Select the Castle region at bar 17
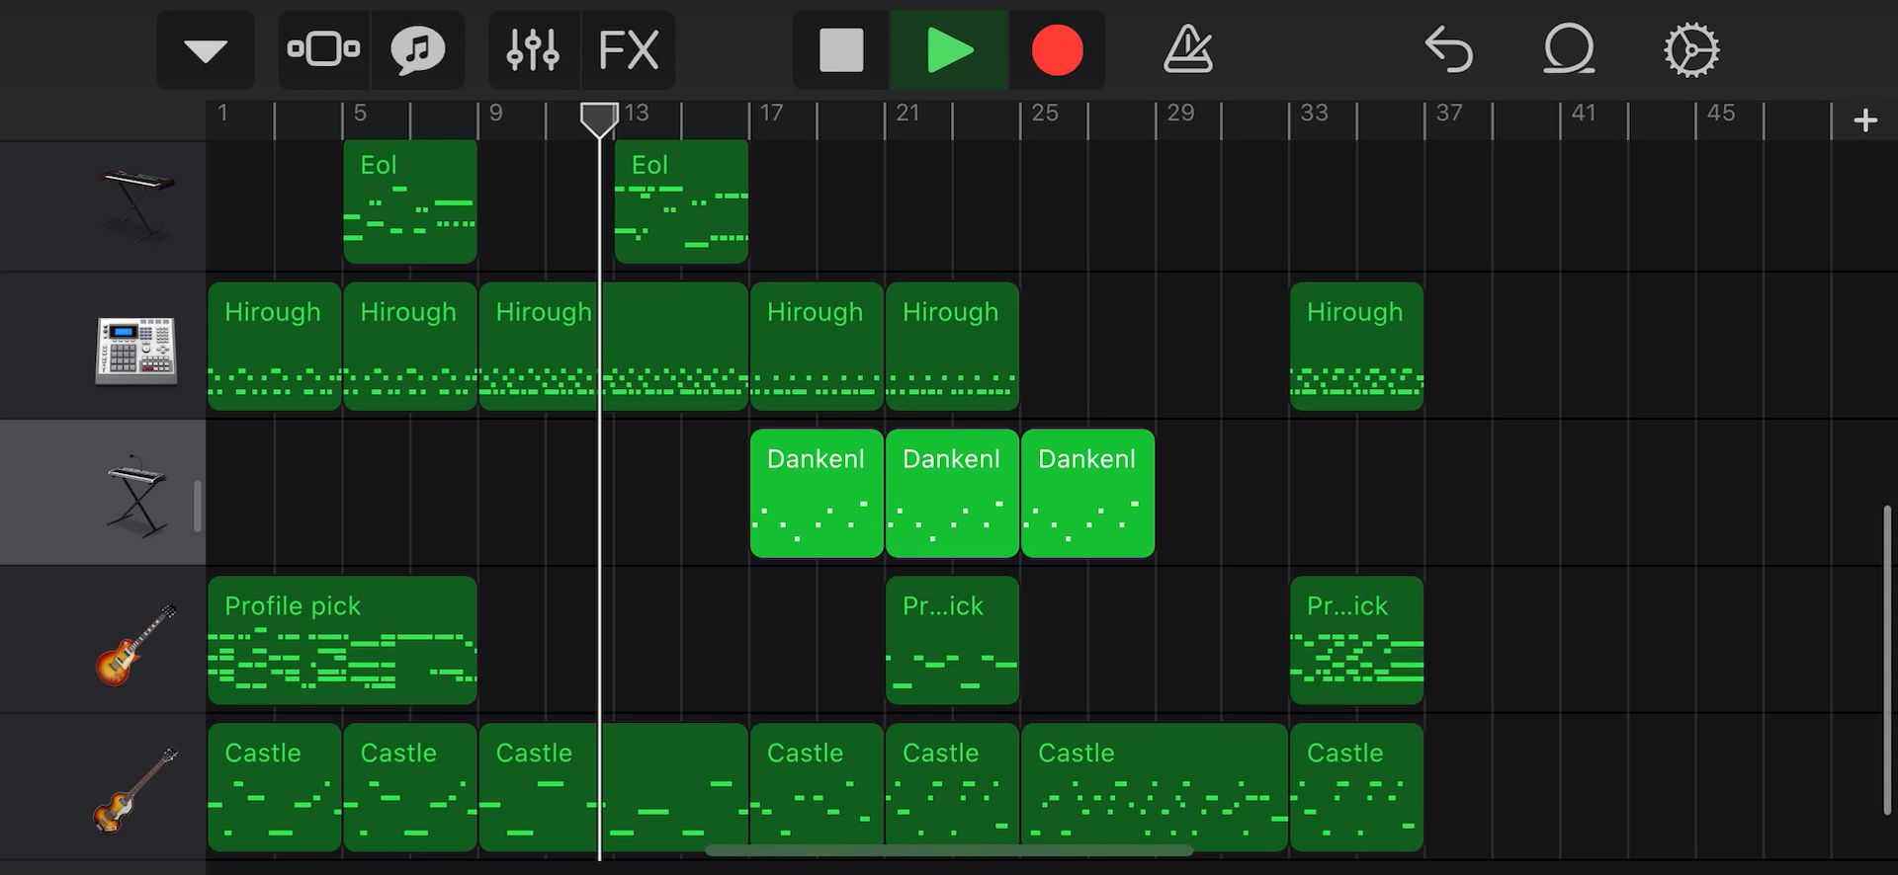1898x875 pixels. coord(817,787)
